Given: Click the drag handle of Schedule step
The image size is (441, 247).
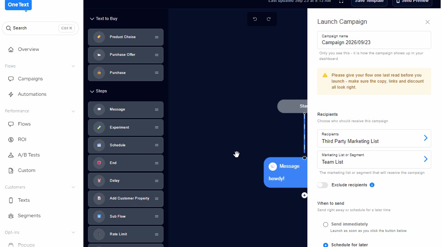Looking at the screenshot, I should point(157,145).
